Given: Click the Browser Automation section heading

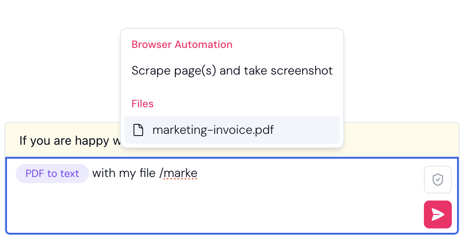Looking at the screenshot, I should pos(182,44).
